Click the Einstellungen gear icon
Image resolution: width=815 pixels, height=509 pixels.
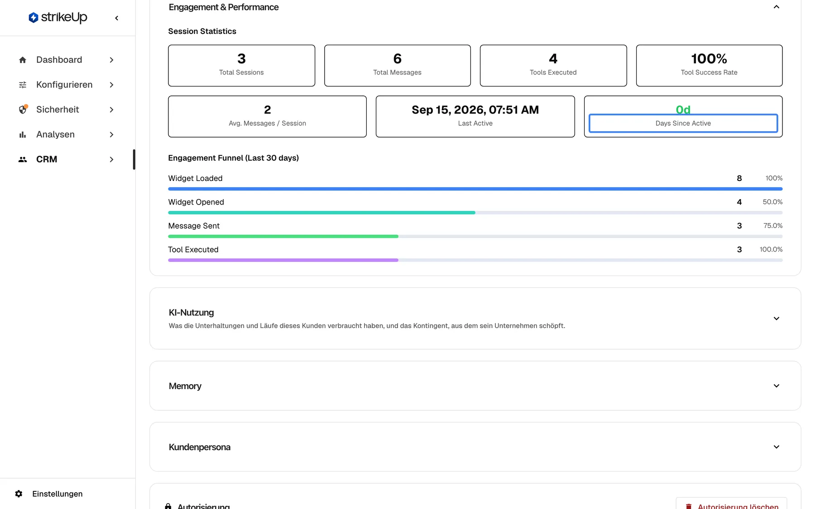(19, 494)
